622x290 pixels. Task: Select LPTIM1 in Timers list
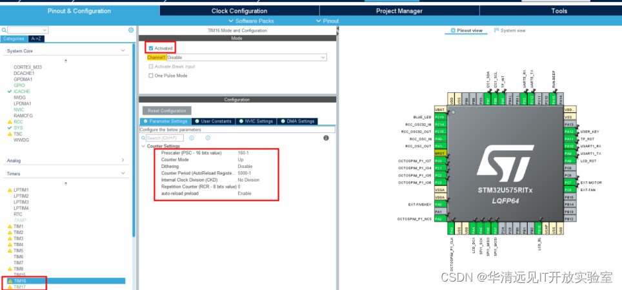pos(21,190)
